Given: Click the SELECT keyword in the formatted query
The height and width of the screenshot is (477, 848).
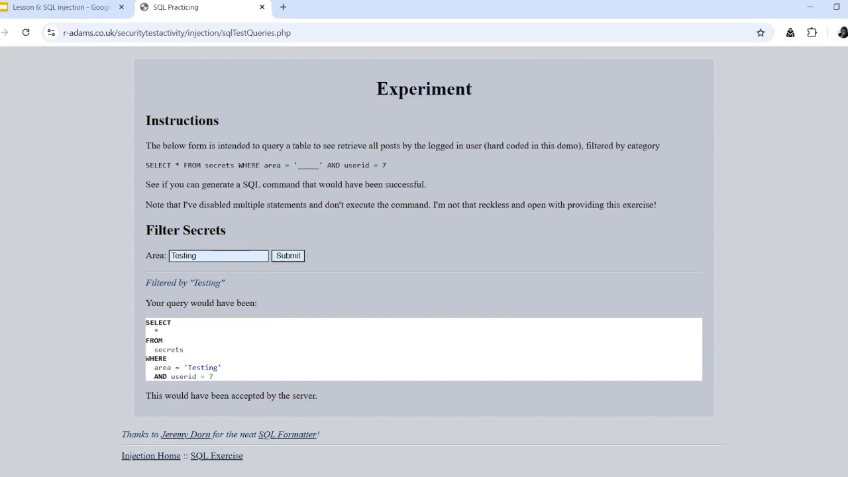Looking at the screenshot, I should [158, 323].
